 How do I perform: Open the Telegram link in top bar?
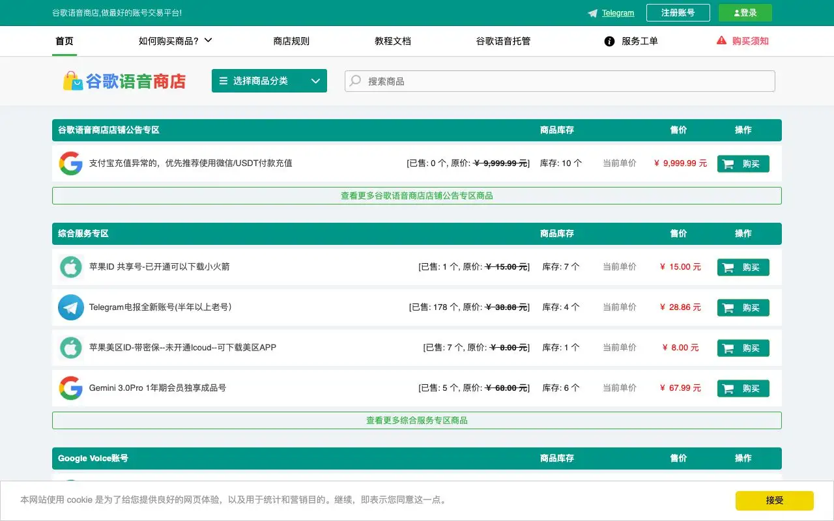pyautogui.click(x=618, y=13)
